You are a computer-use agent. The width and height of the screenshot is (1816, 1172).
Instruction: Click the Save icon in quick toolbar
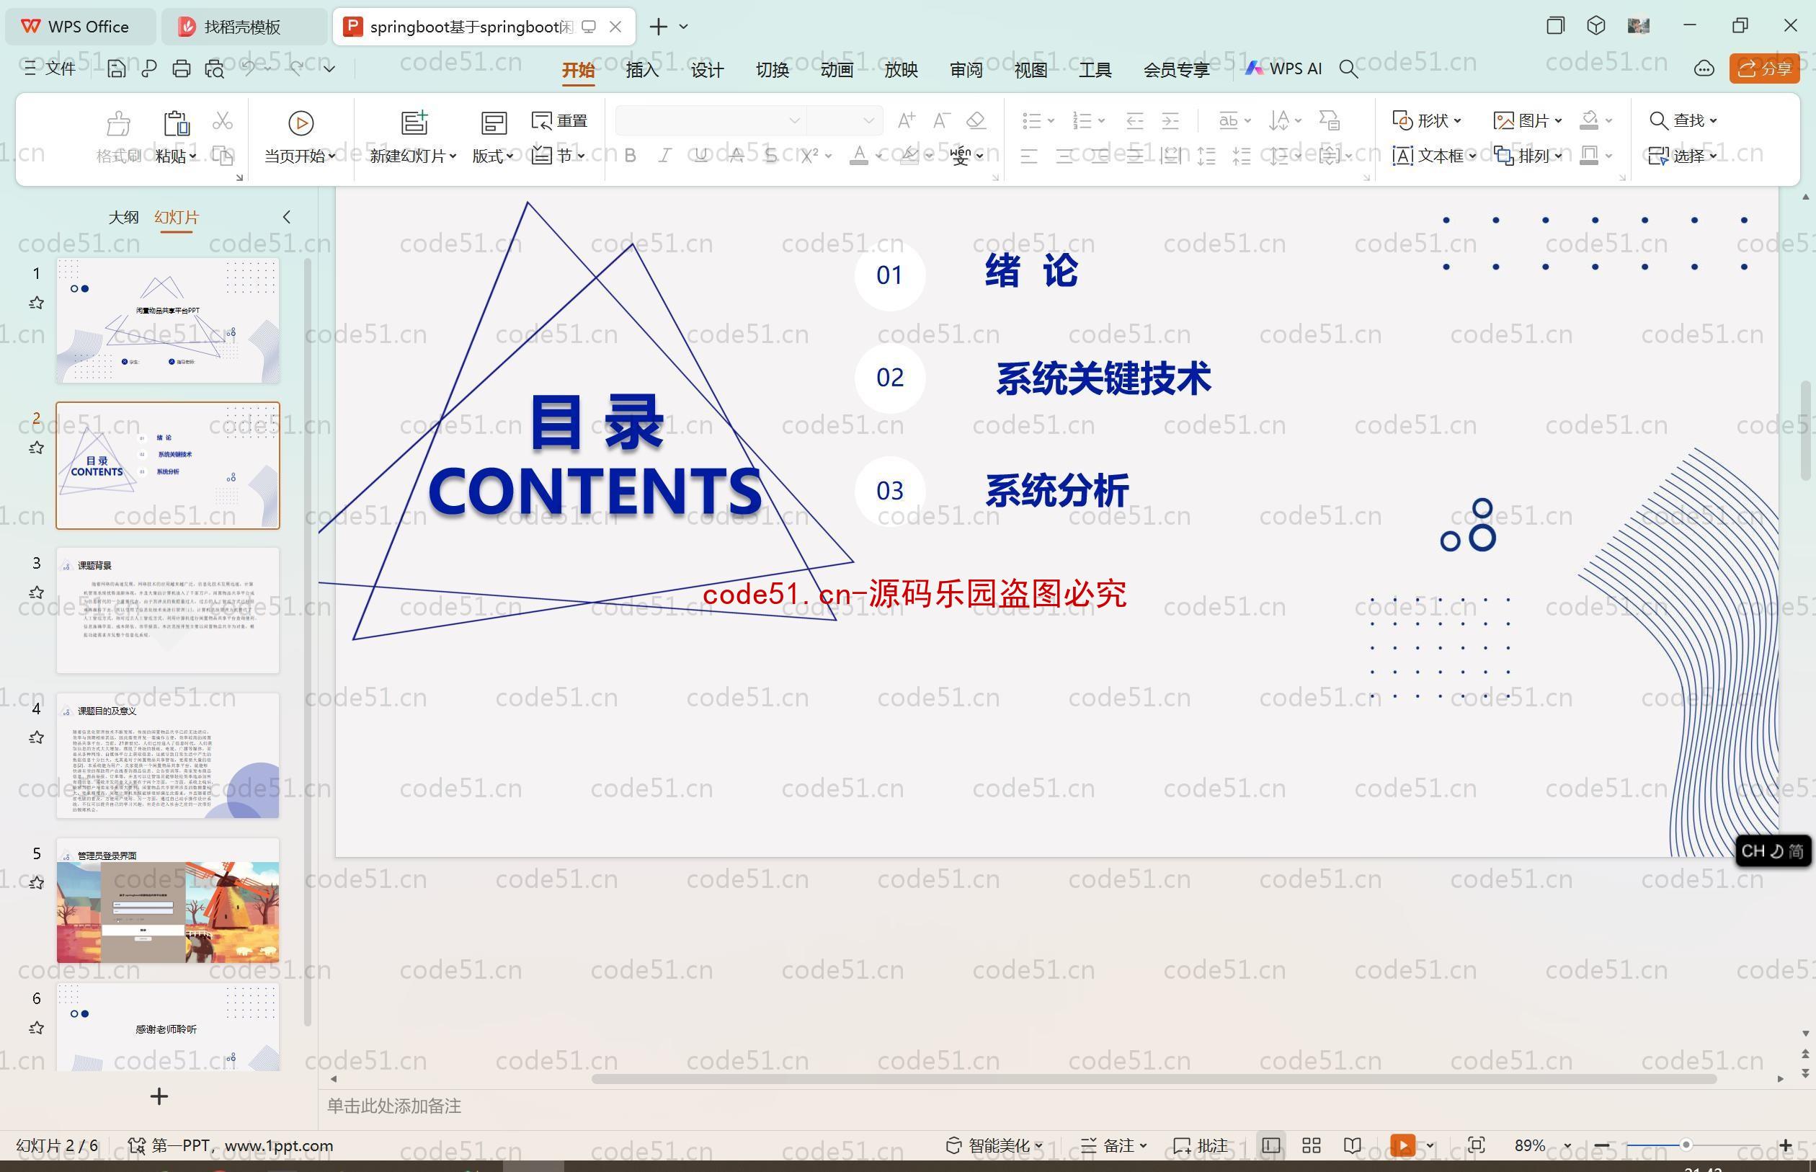(117, 69)
